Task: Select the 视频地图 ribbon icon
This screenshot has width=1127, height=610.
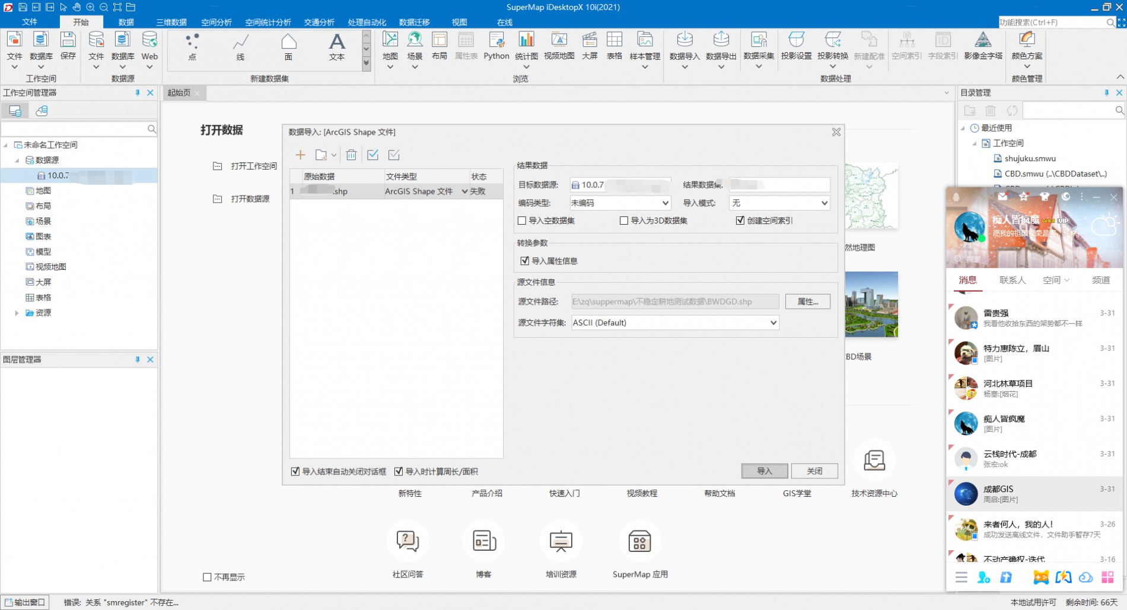Action: coord(559,46)
